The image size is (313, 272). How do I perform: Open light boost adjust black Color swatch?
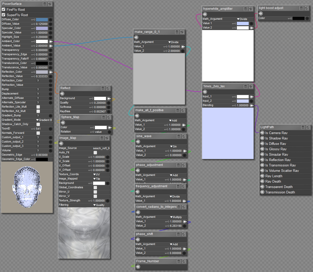299,18
